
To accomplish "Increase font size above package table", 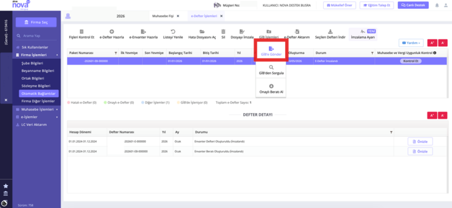I will 432,43.
